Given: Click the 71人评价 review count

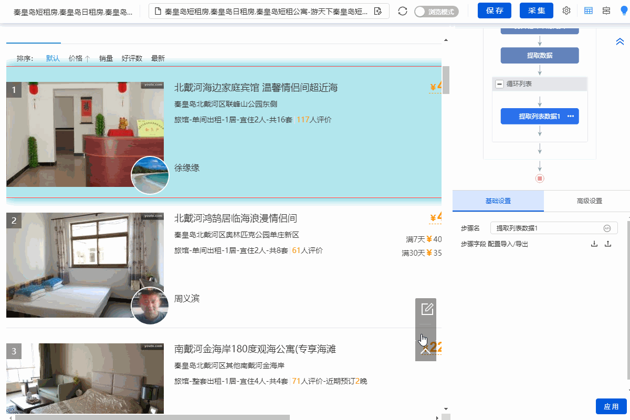Looking at the screenshot, I should click(307, 381).
